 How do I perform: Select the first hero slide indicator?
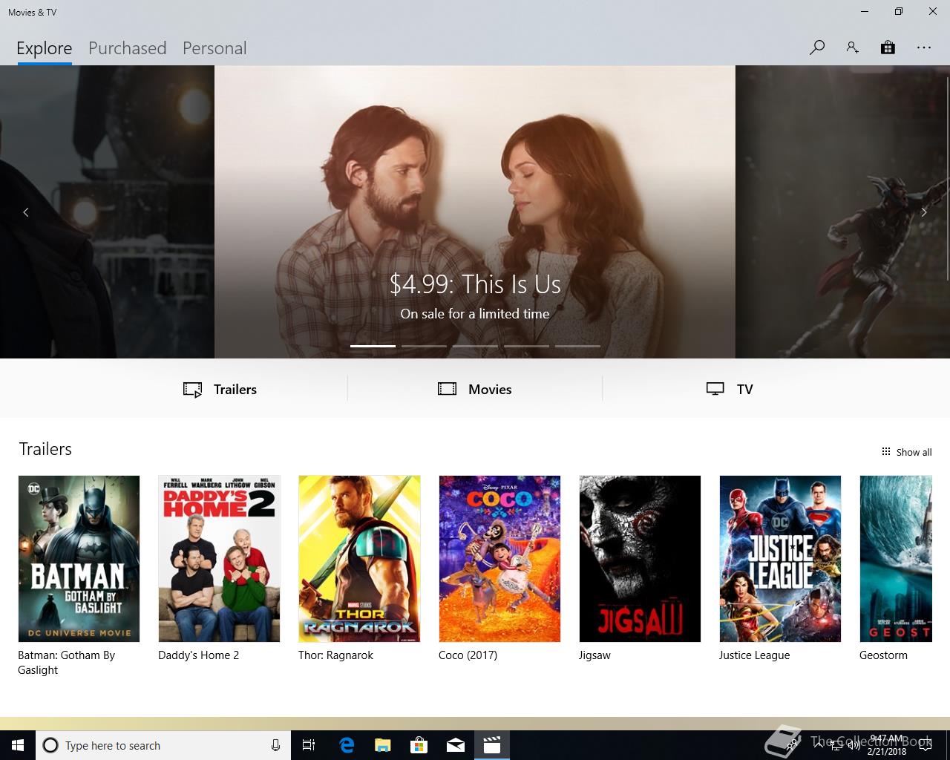pyautogui.click(x=373, y=346)
